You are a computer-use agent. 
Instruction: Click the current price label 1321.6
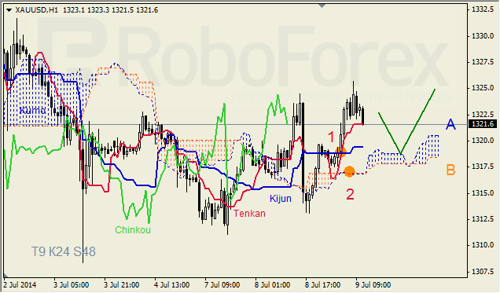(x=483, y=124)
